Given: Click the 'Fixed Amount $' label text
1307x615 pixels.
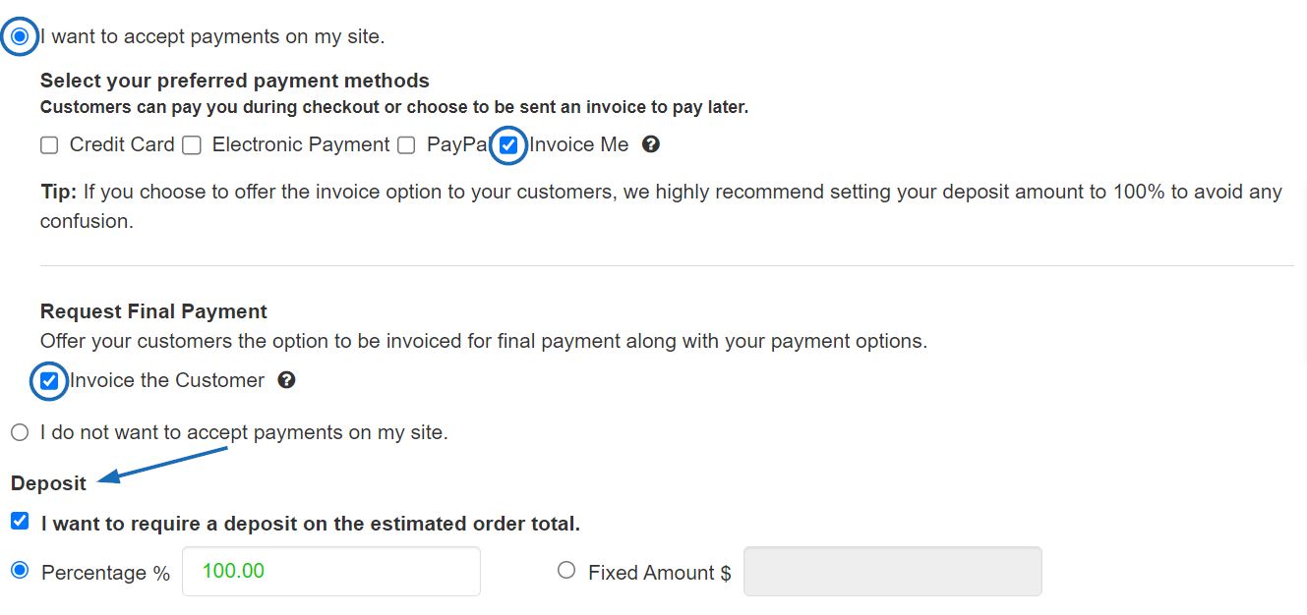Looking at the screenshot, I should tap(660, 573).
